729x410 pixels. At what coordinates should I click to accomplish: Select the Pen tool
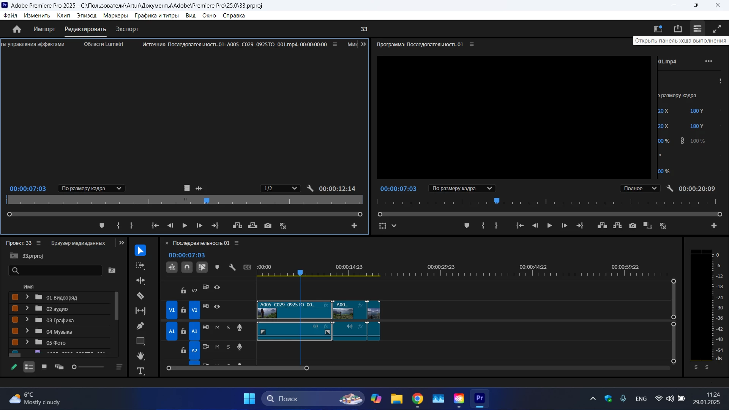pyautogui.click(x=140, y=326)
